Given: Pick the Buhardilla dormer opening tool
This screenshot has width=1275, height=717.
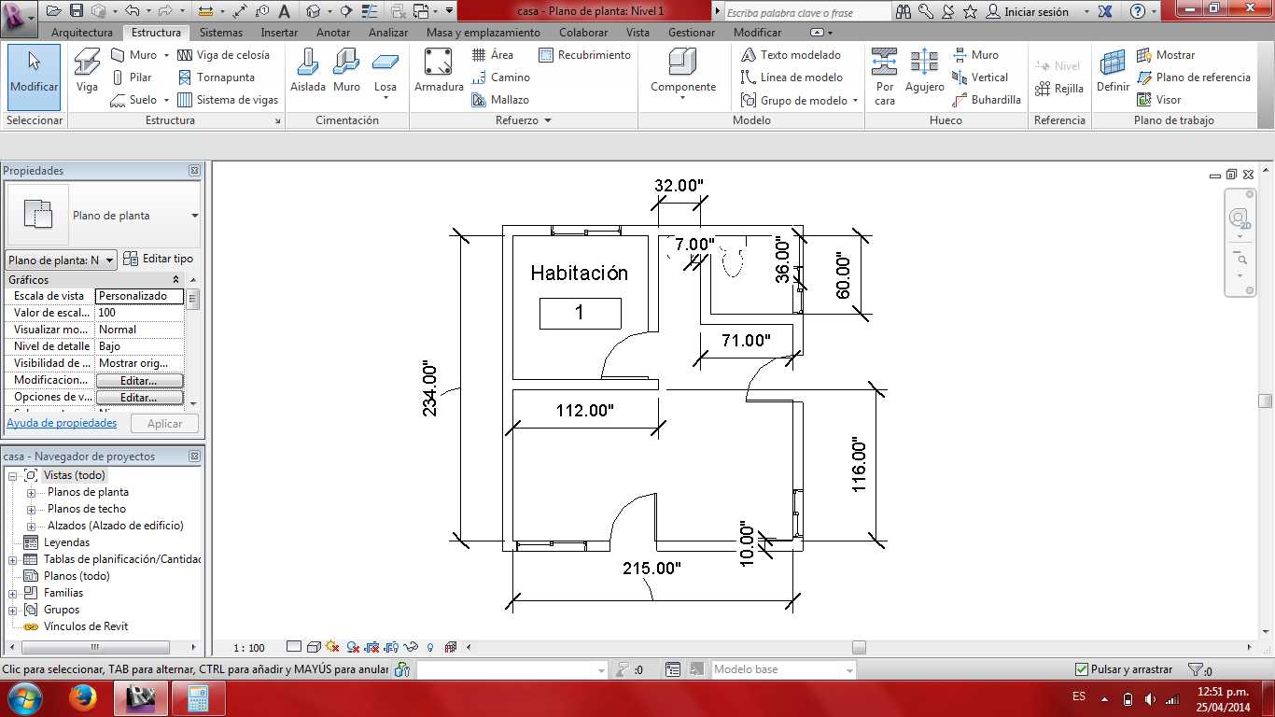Looking at the screenshot, I should coord(987,100).
